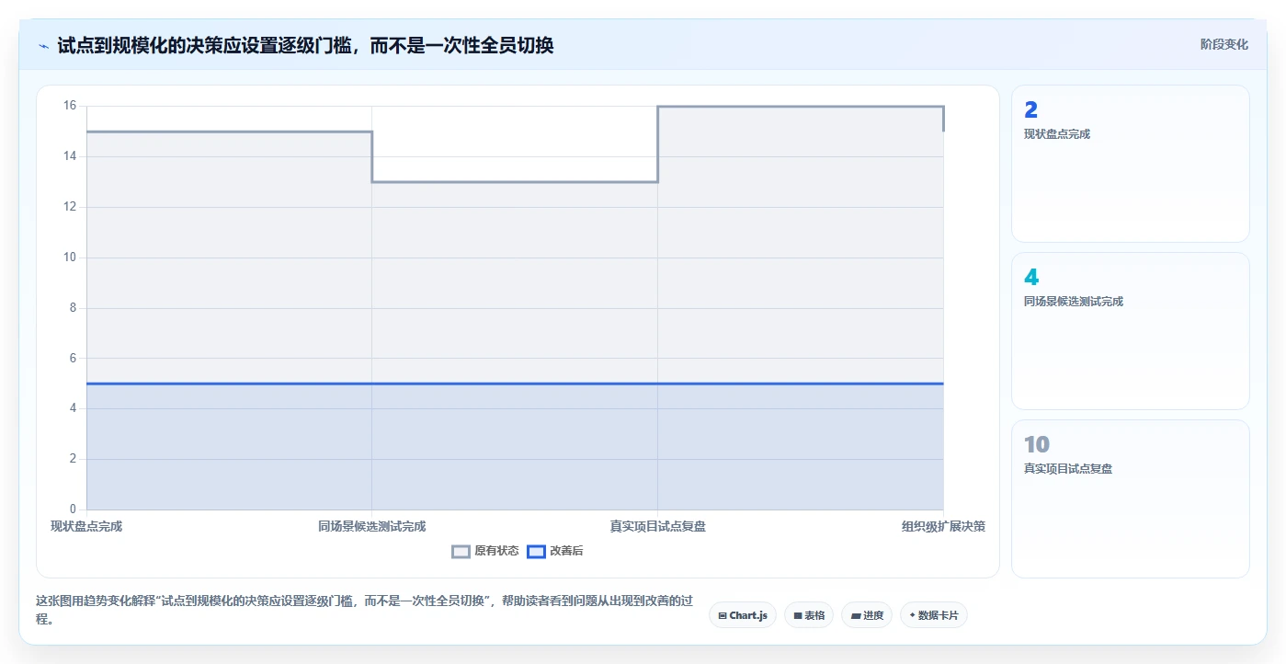Click the 同场景候选测试完成 x-axis label
The image size is (1286, 664).
pos(372,526)
